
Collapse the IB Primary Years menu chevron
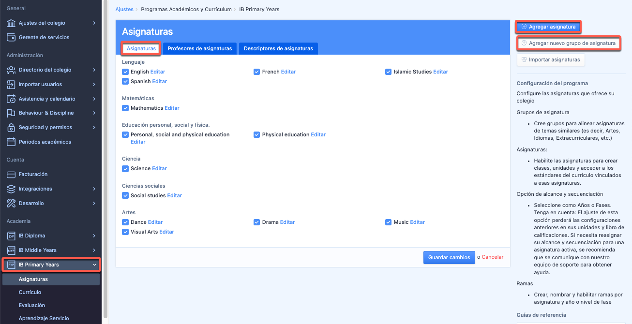94,265
